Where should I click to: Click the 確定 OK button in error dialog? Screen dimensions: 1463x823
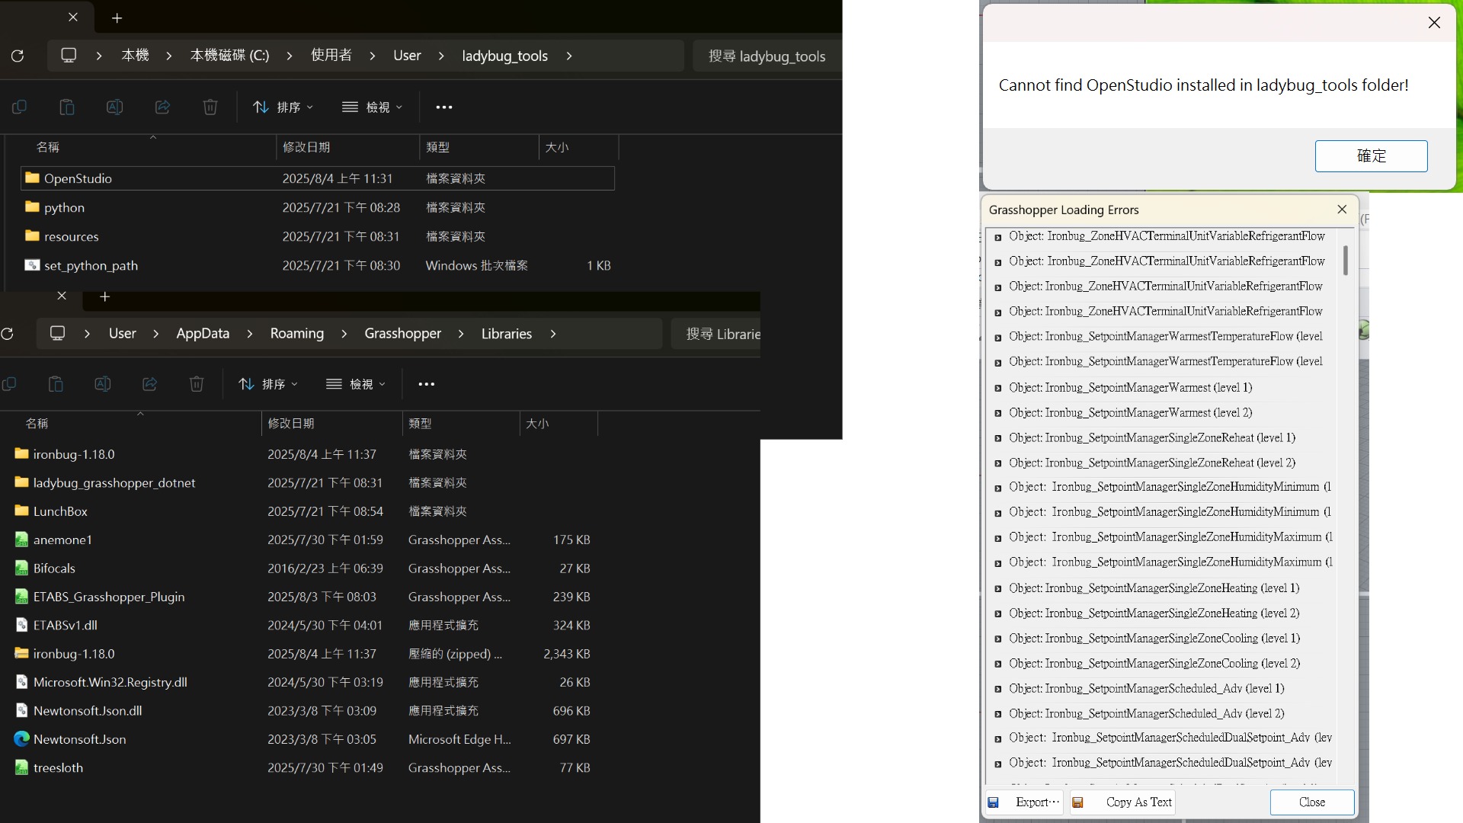point(1371,156)
